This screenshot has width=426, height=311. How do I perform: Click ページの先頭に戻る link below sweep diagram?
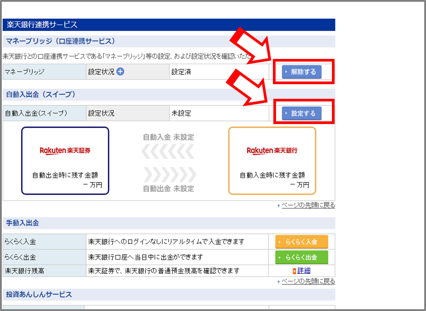[308, 206]
